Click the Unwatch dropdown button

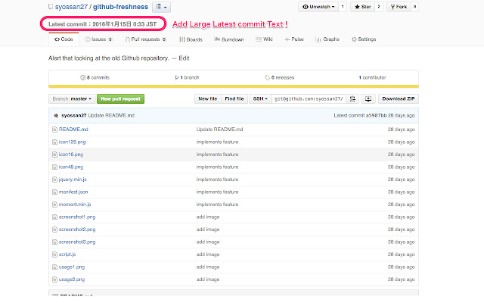coord(318,7)
